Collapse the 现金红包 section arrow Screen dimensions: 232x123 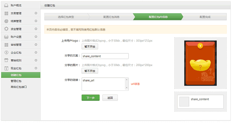coord(36,68)
